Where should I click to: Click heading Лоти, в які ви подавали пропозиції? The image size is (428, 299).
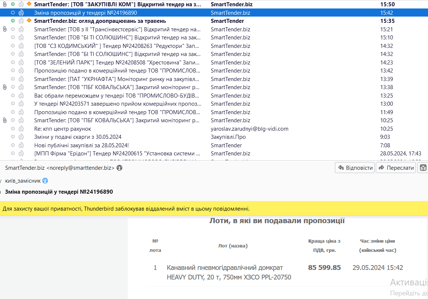click(277, 221)
